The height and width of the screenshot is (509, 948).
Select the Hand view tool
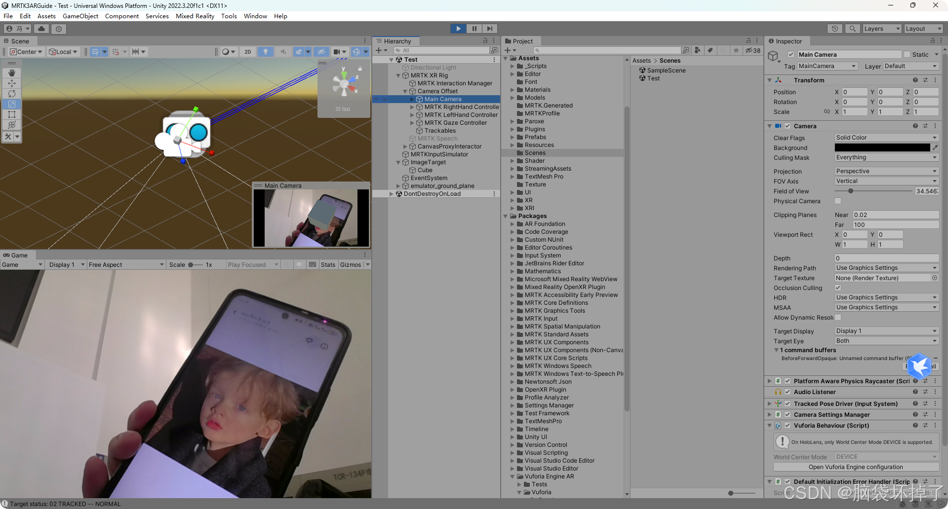pyautogui.click(x=12, y=73)
